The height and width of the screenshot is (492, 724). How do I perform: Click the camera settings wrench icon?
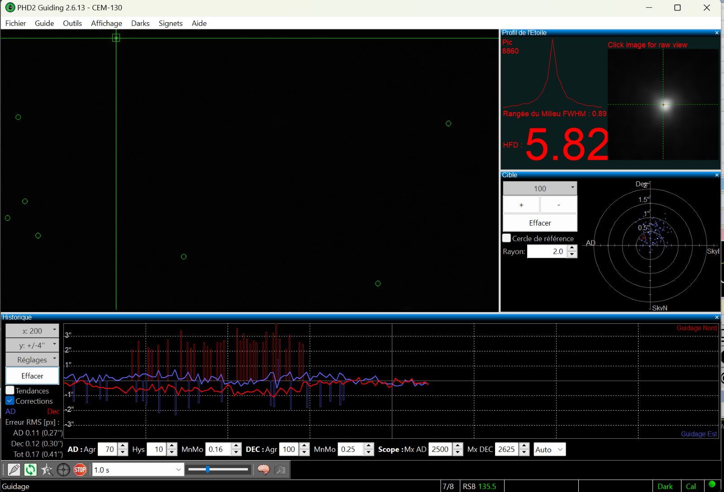[x=280, y=470]
